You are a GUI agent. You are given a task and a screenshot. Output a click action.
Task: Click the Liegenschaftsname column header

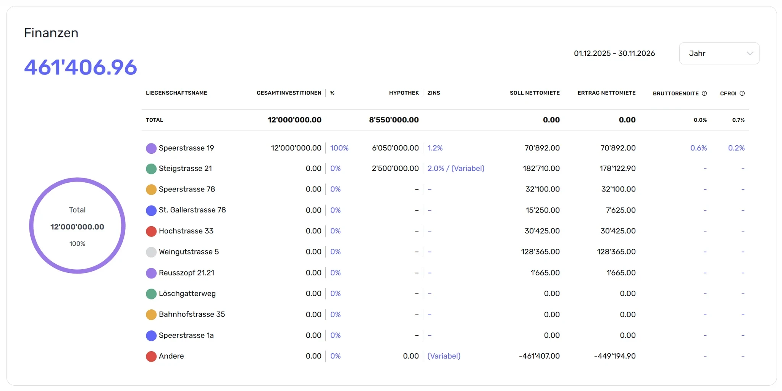tap(176, 93)
